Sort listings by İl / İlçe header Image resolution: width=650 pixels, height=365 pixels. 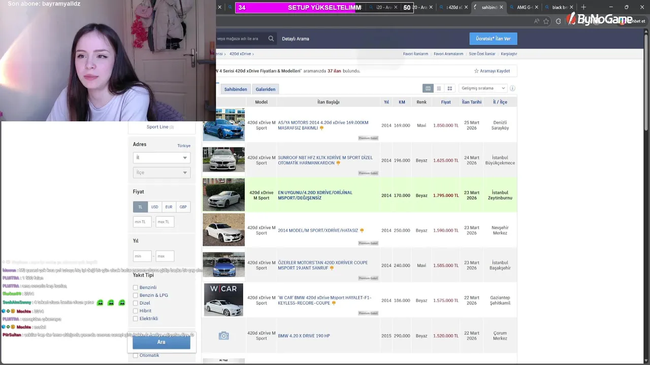pos(500,102)
